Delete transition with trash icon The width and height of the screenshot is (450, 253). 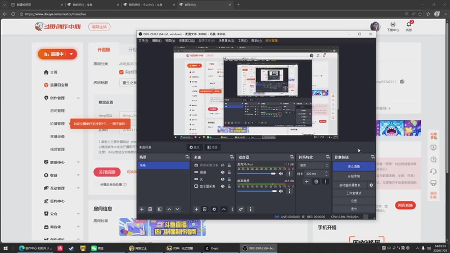pyautogui.click(x=316, y=181)
